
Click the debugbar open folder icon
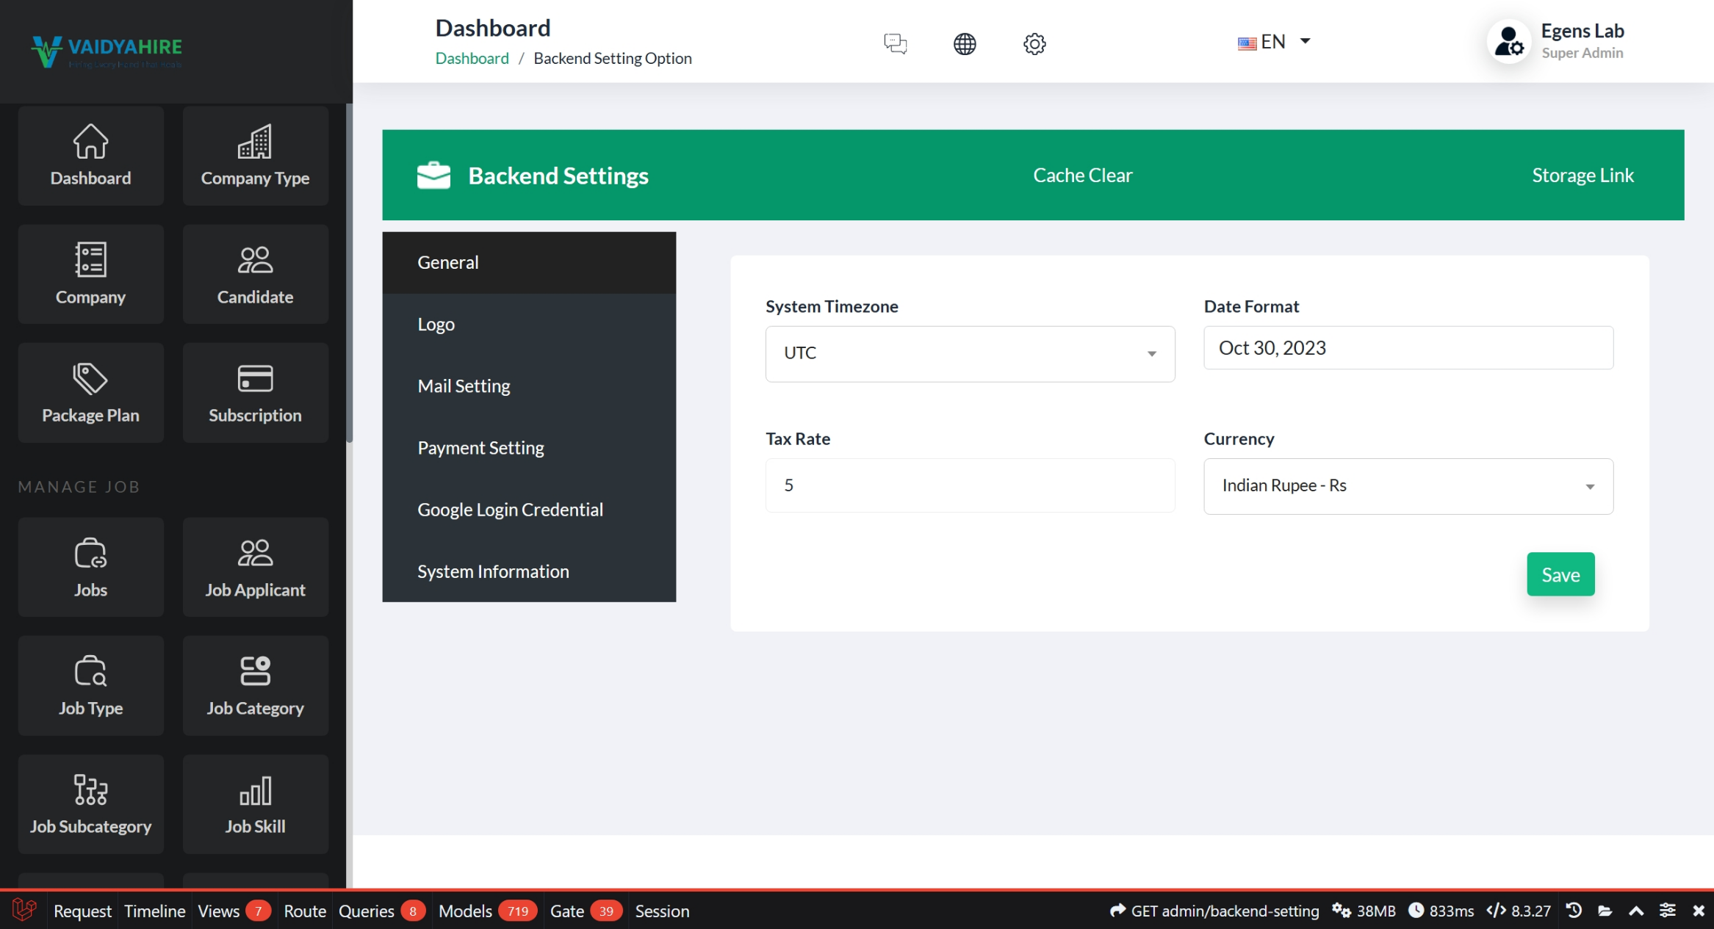click(x=1605, y=911)
